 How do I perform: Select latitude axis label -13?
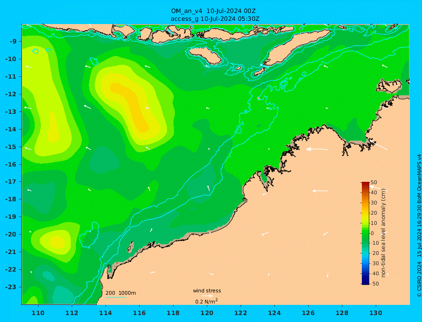pyautogui.click(x=11, y=111)
